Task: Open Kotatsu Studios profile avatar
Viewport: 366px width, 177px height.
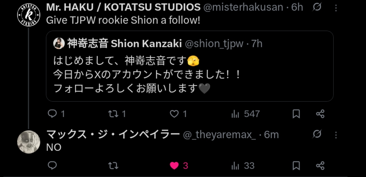Action: (29, 15)
